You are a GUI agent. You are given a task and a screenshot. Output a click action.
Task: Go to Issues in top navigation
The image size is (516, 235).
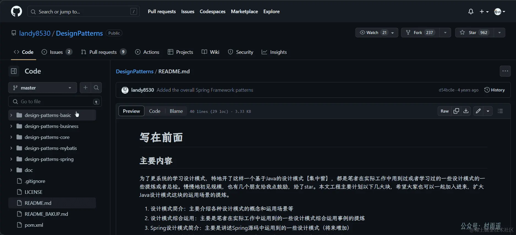coord(188,12)
